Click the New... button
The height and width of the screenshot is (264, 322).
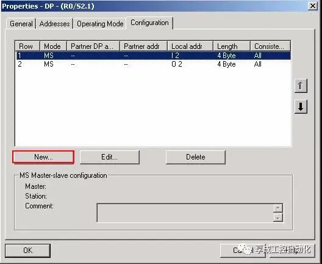click(x=43, y=157)
